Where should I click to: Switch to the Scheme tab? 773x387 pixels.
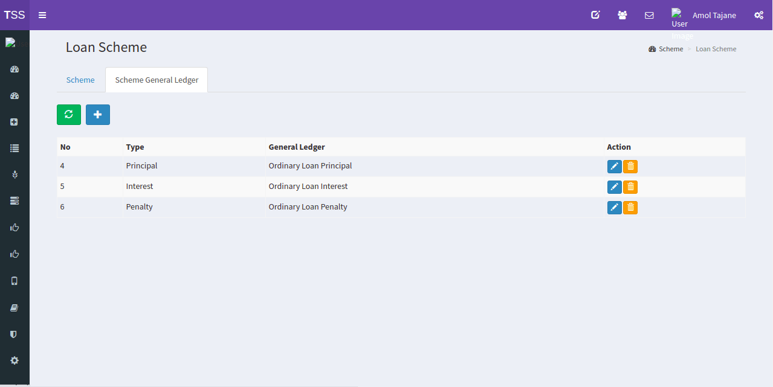point(80,80)
